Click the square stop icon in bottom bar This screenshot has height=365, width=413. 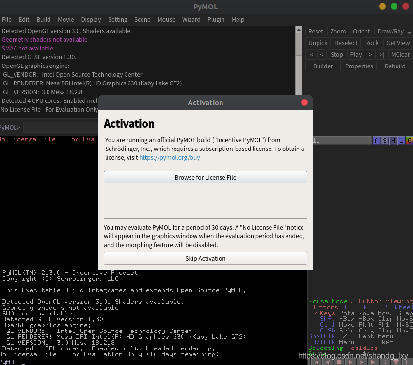click(339, 362)
